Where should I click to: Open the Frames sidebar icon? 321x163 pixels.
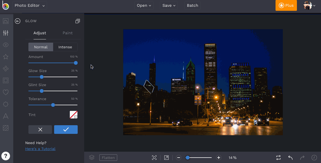[x=6, y=80]
